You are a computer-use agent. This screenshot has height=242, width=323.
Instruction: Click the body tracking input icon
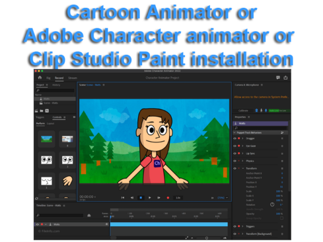tap(261, 110)
